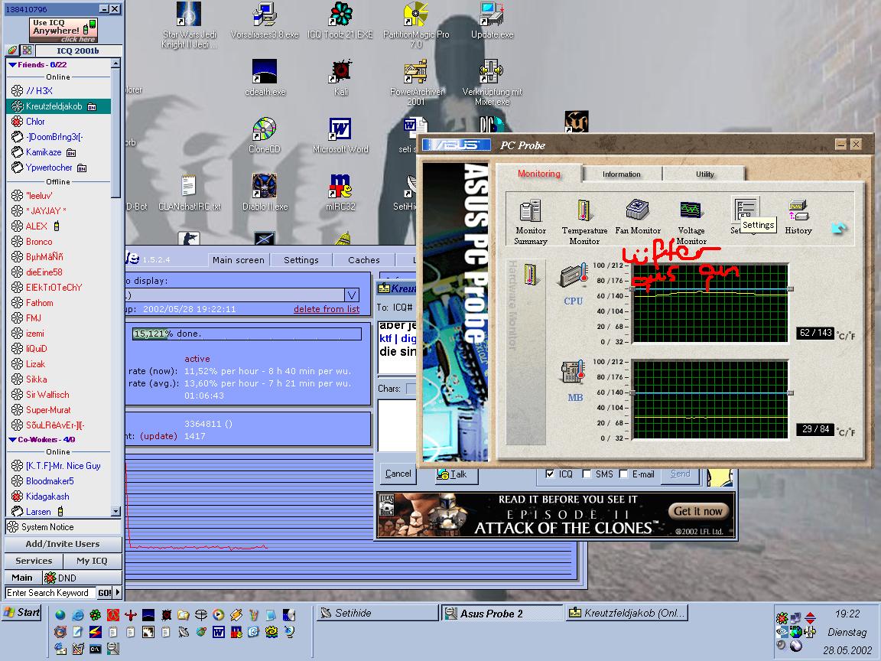Click the ICQ contact list scroll-down arrow
Viewport: 881px width, 661px height.
point(115,512)
